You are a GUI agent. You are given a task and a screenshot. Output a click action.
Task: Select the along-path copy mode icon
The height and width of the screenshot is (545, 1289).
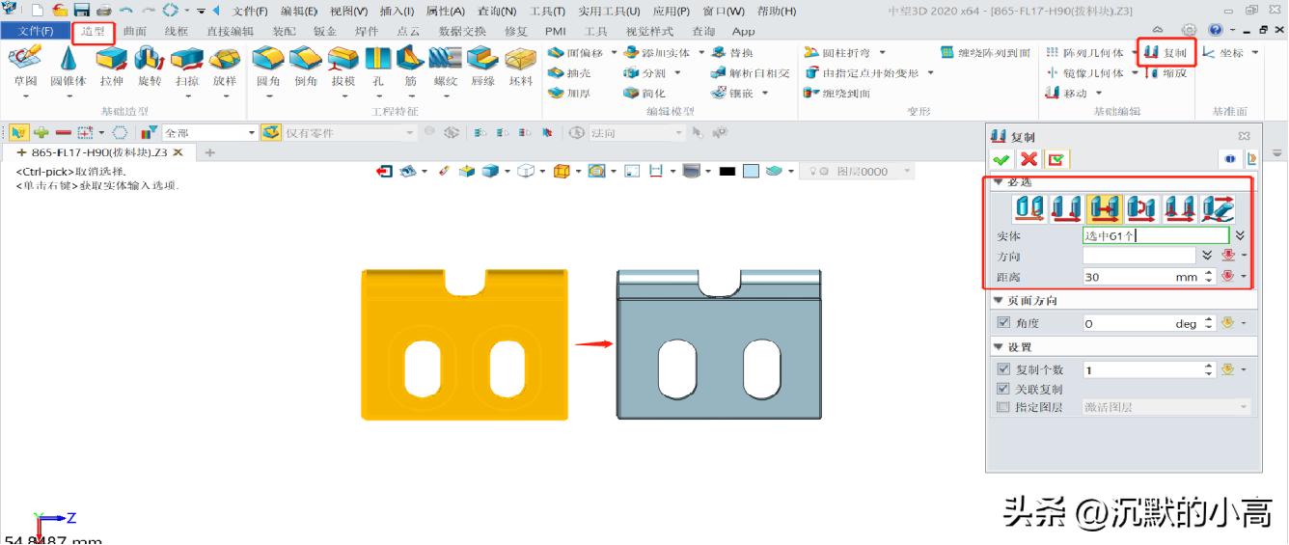point(1217,207)
